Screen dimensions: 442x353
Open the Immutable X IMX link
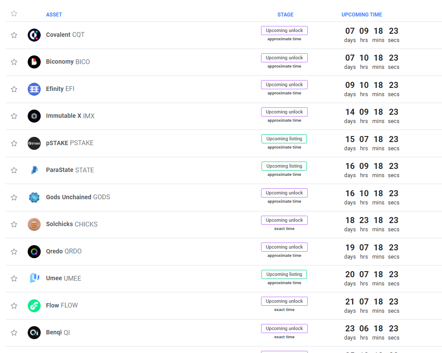(x=70, y=116)
